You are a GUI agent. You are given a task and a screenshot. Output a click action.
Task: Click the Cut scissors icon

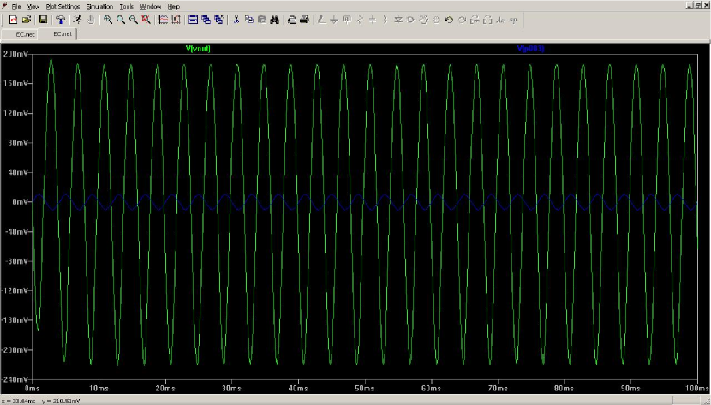[x=237, y=19]
